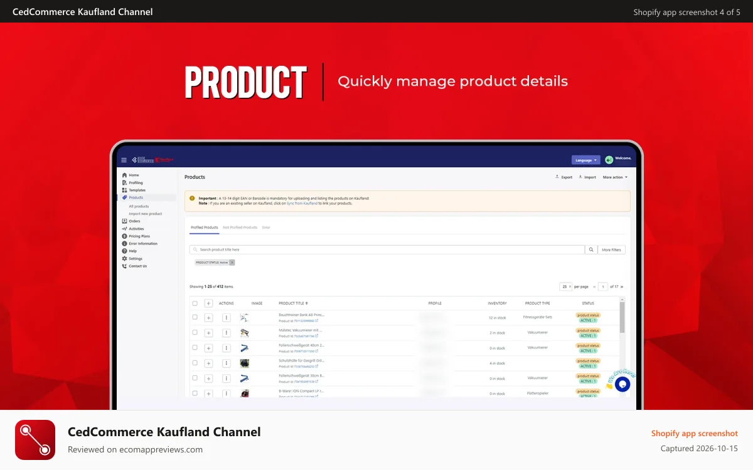This screenshot has width=753, height=470.
Task: Click the Activities pulse icon
Action: [x=124, y=229]
